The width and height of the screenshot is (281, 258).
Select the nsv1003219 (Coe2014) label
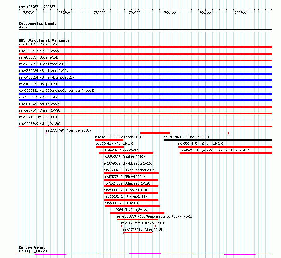coord(38,97)
